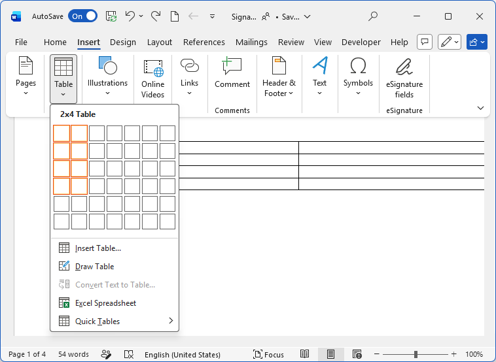The image size is (496, 362).
Task: Choose Insert Table... menu item
Action: (x=115, y=248)
